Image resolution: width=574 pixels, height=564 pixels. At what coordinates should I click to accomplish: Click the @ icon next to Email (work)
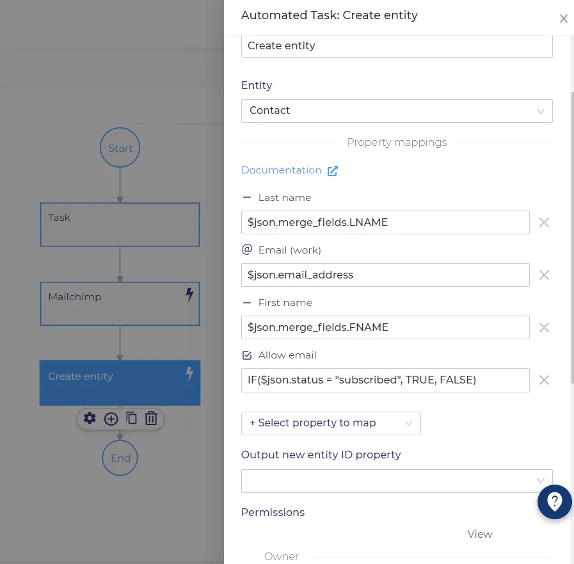tap(247, 250)
